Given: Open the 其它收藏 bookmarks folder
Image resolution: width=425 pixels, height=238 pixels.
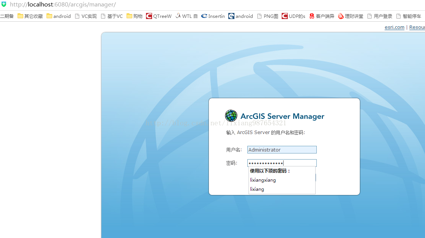Looking at the screenshot, I should (30, 16).
